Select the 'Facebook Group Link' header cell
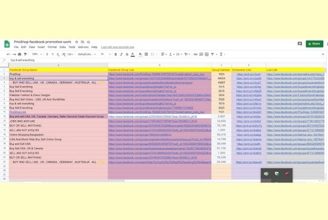The height and width of the screenshot is (220, 328). tap(160, 70)
